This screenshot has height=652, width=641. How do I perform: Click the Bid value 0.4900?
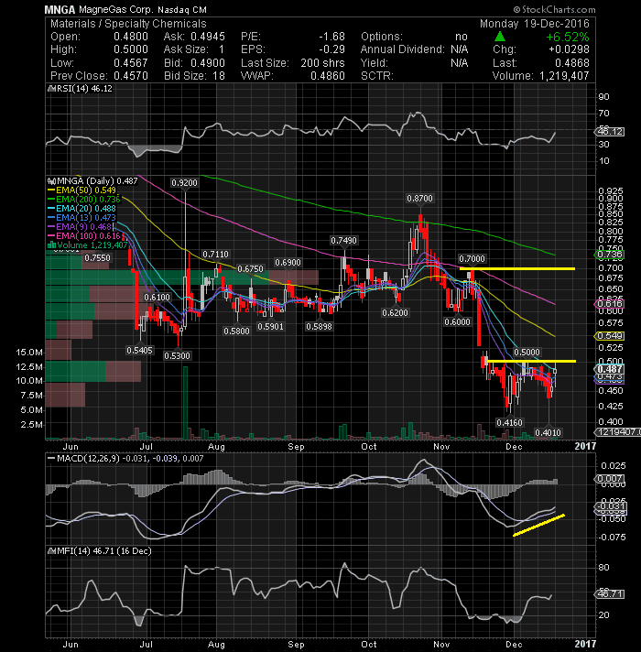click(208, 63)
